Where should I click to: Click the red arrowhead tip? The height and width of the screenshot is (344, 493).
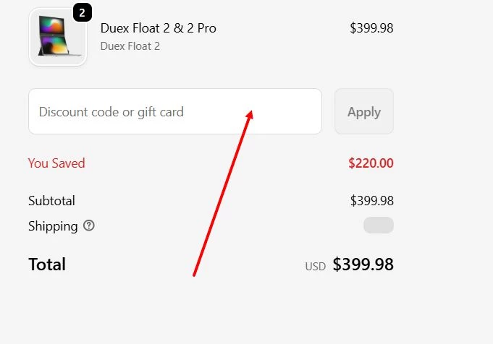tap(251, 111)
